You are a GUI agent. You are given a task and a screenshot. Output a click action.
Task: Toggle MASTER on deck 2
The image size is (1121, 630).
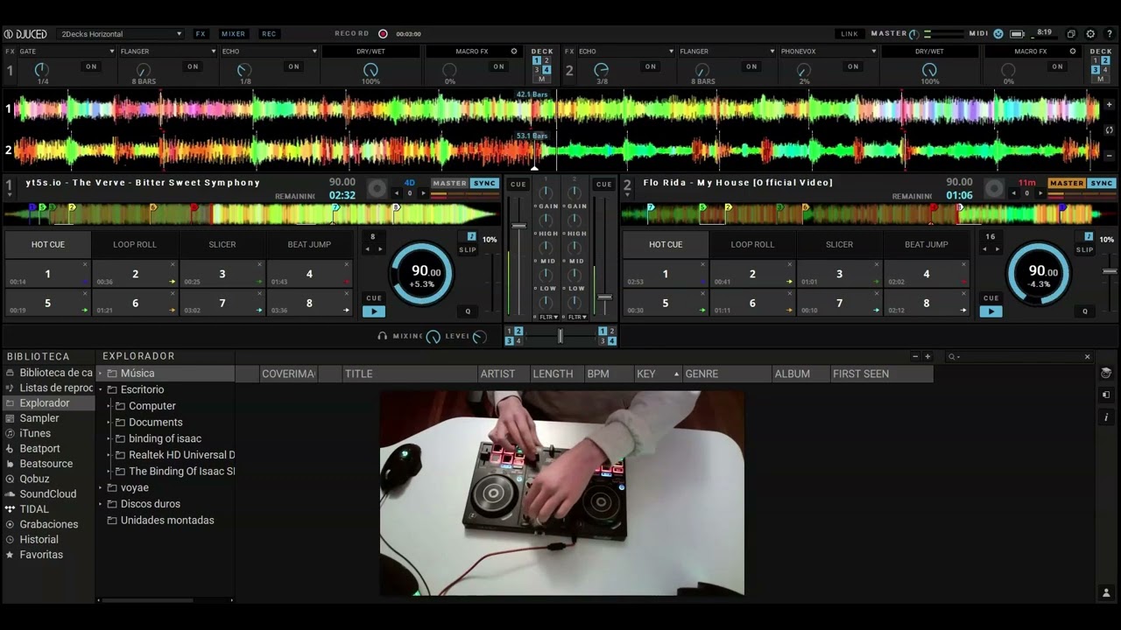[1067, 184]
